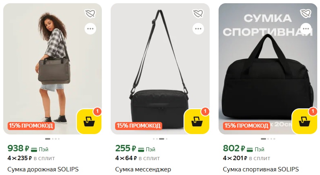This screenshot has height=175, width=320.
Task: Open three-dot menu on messenger bag
Action: 198,28
